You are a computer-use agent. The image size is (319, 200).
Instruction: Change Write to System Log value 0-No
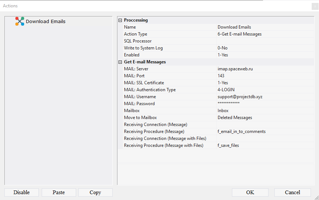click(265, 48)
